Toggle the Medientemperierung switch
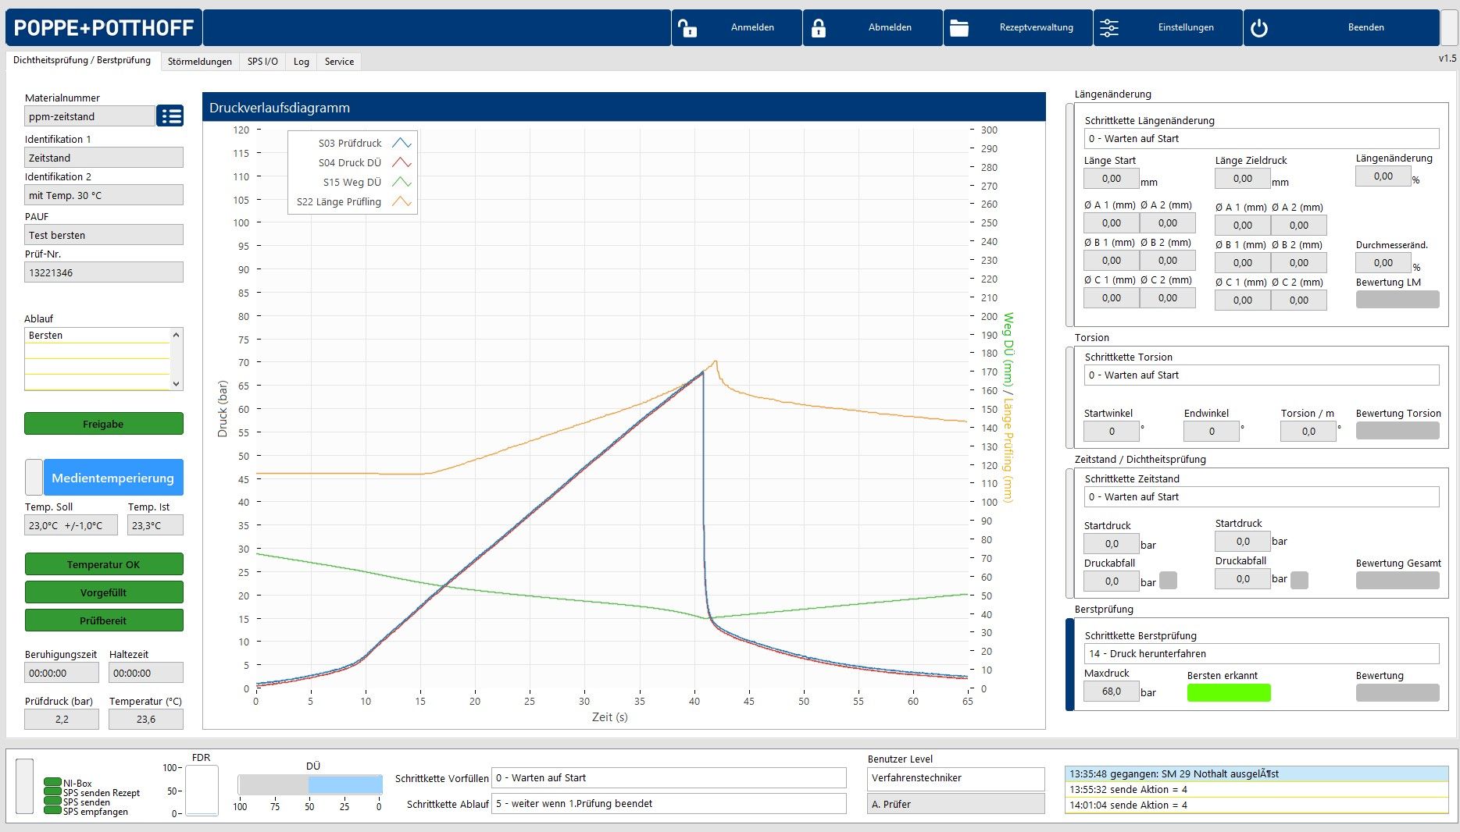Viewport: 1460px width, 832px height. tap(34, 477)
